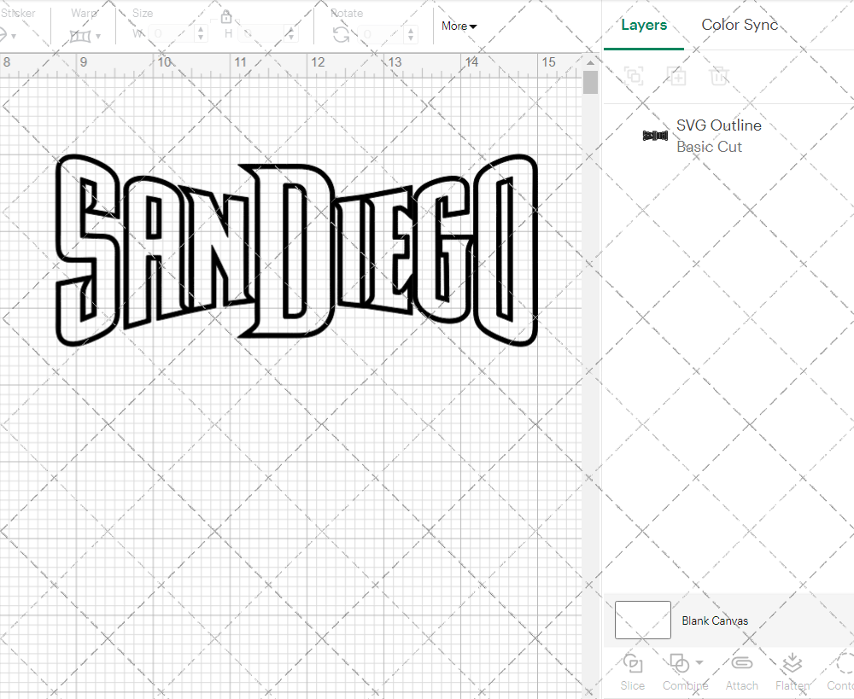Viewport: 854px width, 699px height.
Task: Click the Duplicate layer icon
Action: [x=676, y=76]
